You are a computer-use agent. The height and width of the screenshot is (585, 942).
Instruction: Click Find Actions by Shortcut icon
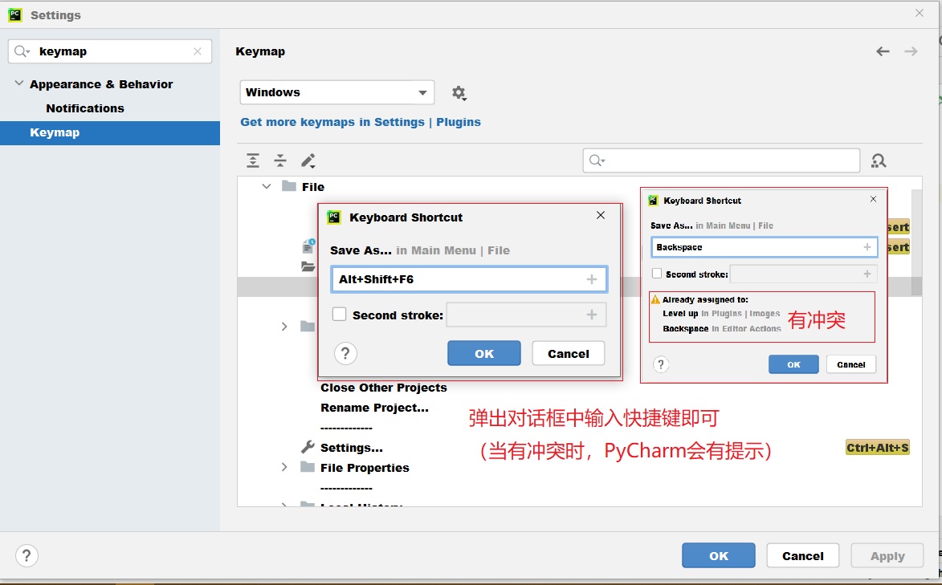pos(879,160)
